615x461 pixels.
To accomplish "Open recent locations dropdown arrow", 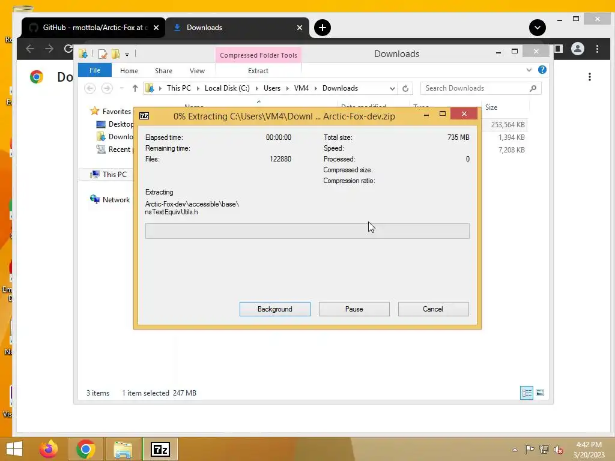I will pyautogui.click(x=122, y=88).
